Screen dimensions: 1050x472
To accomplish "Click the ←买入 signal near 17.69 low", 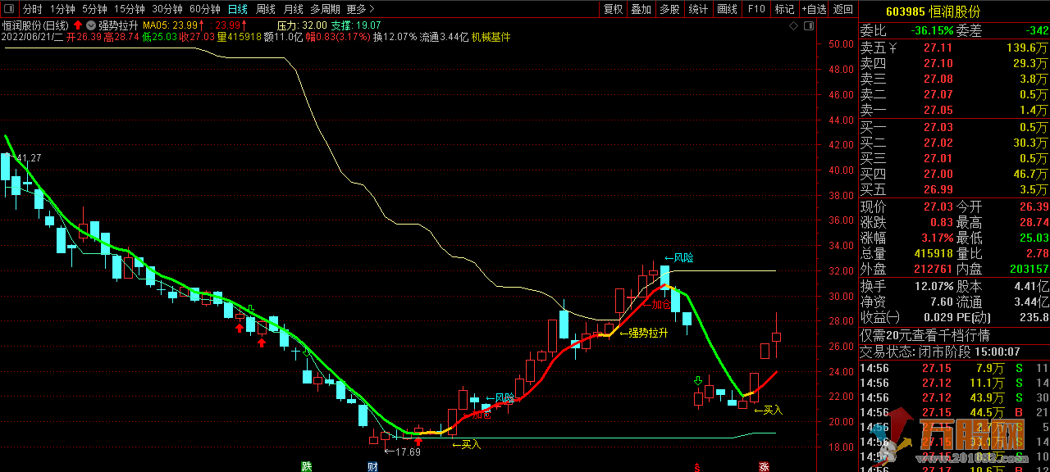I will pos(466,444).
